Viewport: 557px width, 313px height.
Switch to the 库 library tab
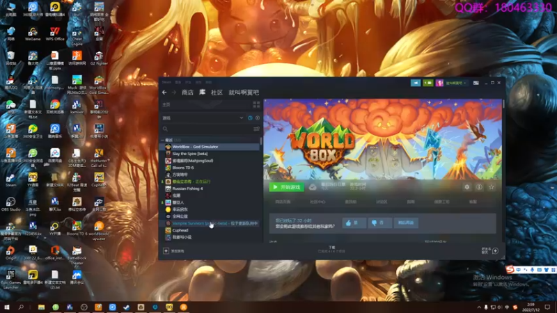coord(202,93)
